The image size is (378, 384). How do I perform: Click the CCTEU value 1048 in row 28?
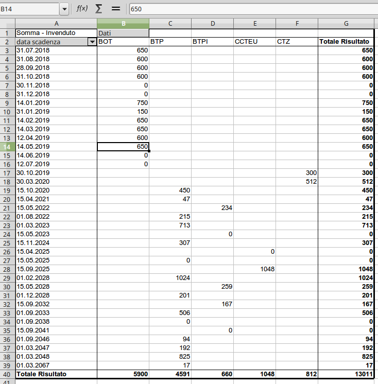(x=255, y=269)
